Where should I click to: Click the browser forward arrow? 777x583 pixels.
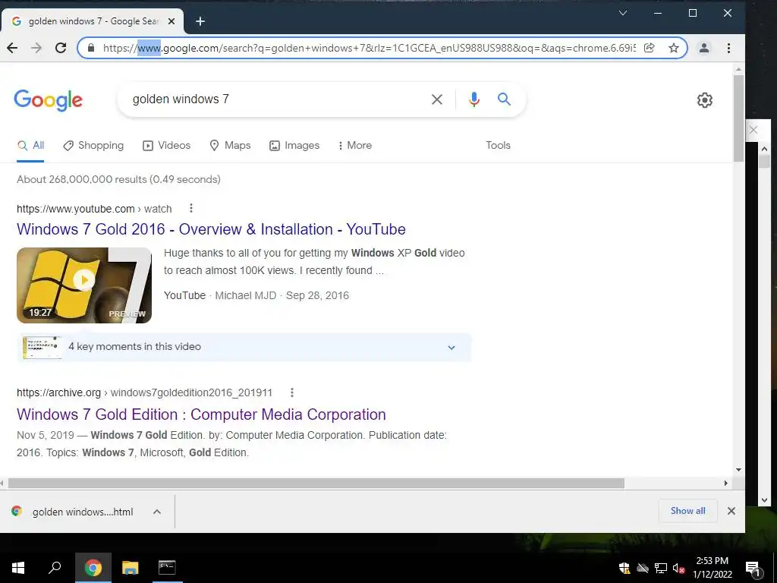click(x=36, y=48)
